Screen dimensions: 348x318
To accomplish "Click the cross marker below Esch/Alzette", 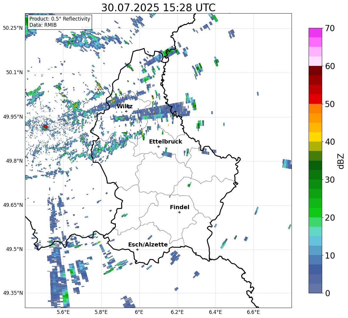I will (137, 249).
